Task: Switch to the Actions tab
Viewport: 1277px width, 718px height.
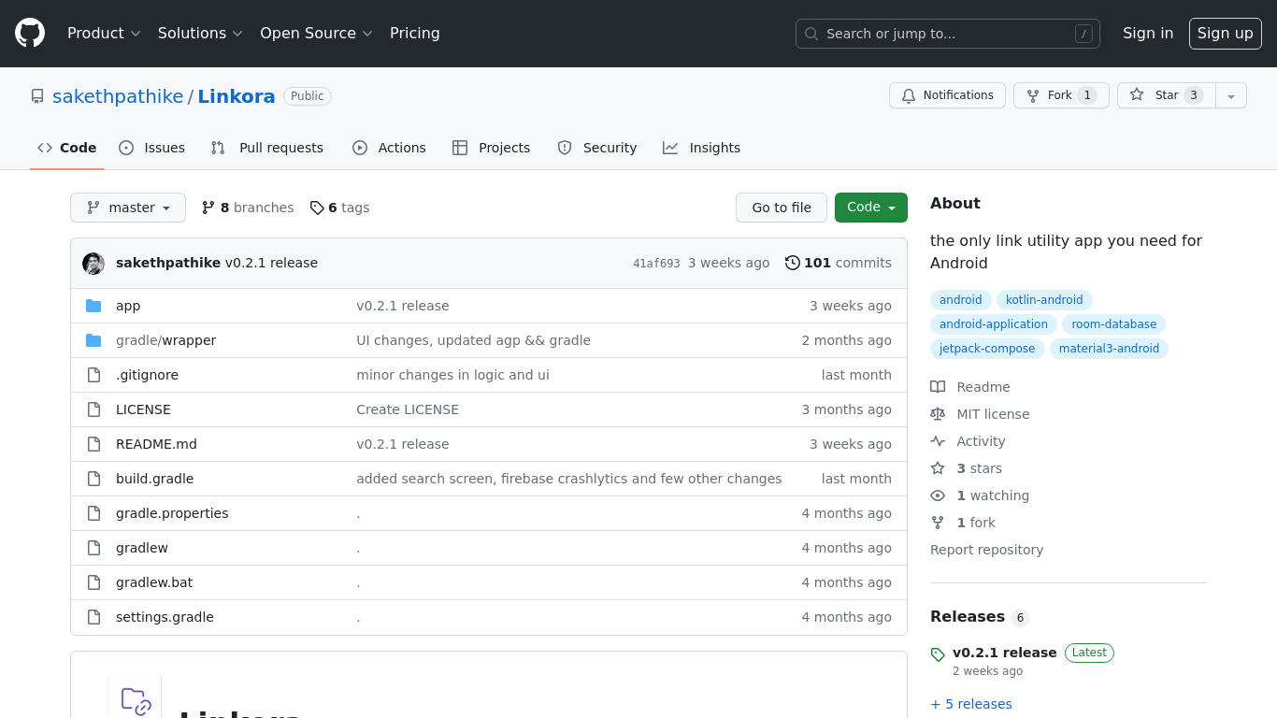Action: tap(389, 148)
